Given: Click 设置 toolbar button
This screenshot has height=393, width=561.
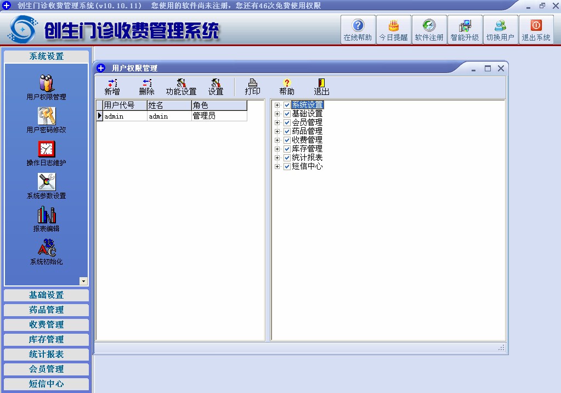Looking at the screenshot, I should tap(216, 87).
